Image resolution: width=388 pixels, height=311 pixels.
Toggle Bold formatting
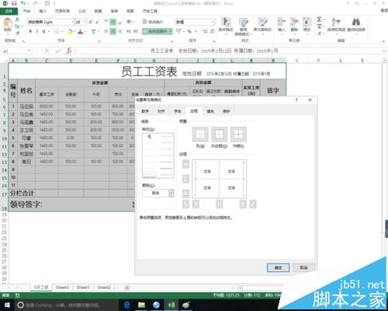30,31
